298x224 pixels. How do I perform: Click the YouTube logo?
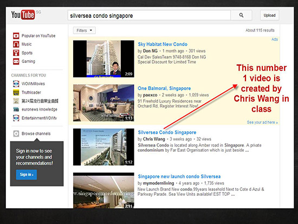23,15
